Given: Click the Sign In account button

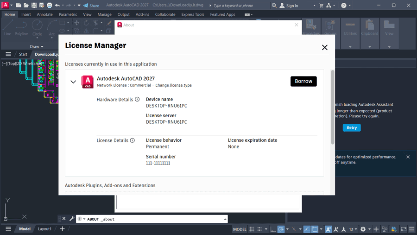Looking at the screenshot, I should (289, 6).
